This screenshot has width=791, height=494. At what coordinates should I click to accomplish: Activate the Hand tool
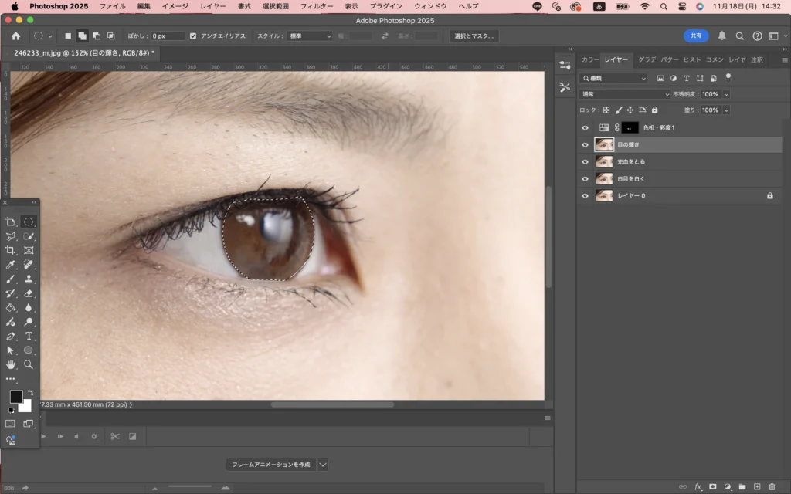click(11, 364)
